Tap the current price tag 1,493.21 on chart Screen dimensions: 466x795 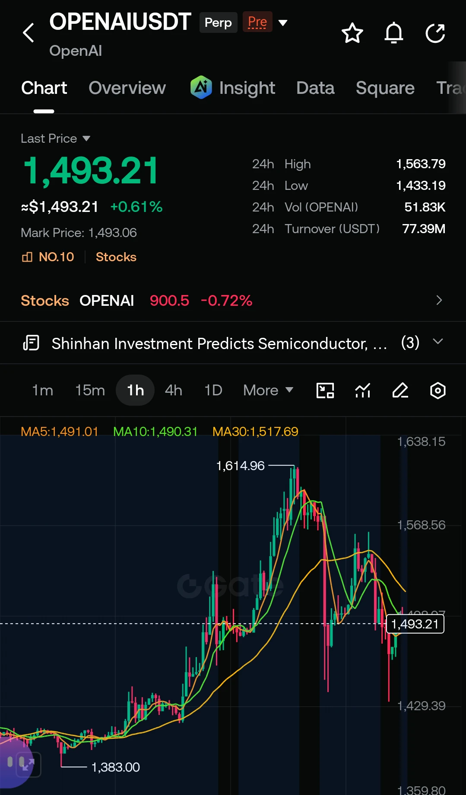click(x=415, y=624)
